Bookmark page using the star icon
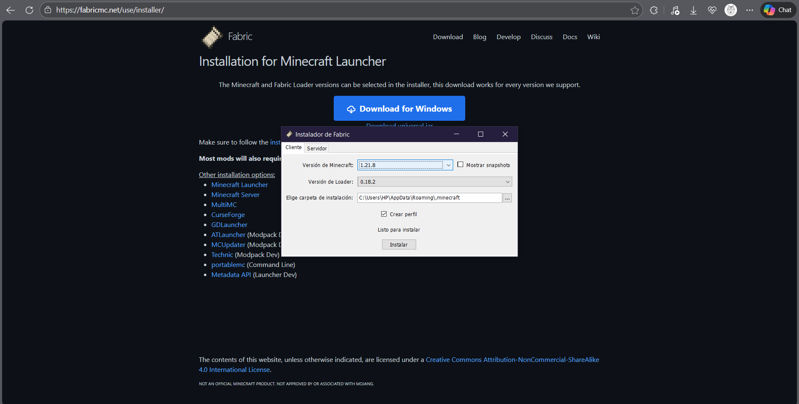Screen dimensions: 799x404 click(x=634, y=10)
